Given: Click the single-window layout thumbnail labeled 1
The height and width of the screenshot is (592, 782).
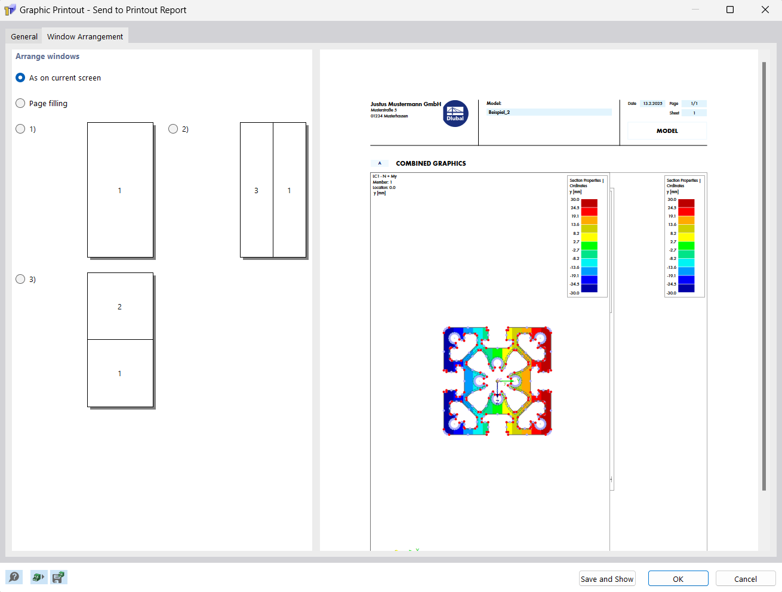Looking at the screenshot, I should [x=121, y=190].
